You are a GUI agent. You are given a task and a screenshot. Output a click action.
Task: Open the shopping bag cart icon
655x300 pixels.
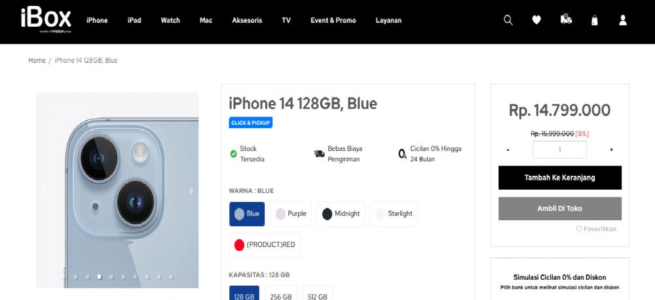tap(595, 20)
